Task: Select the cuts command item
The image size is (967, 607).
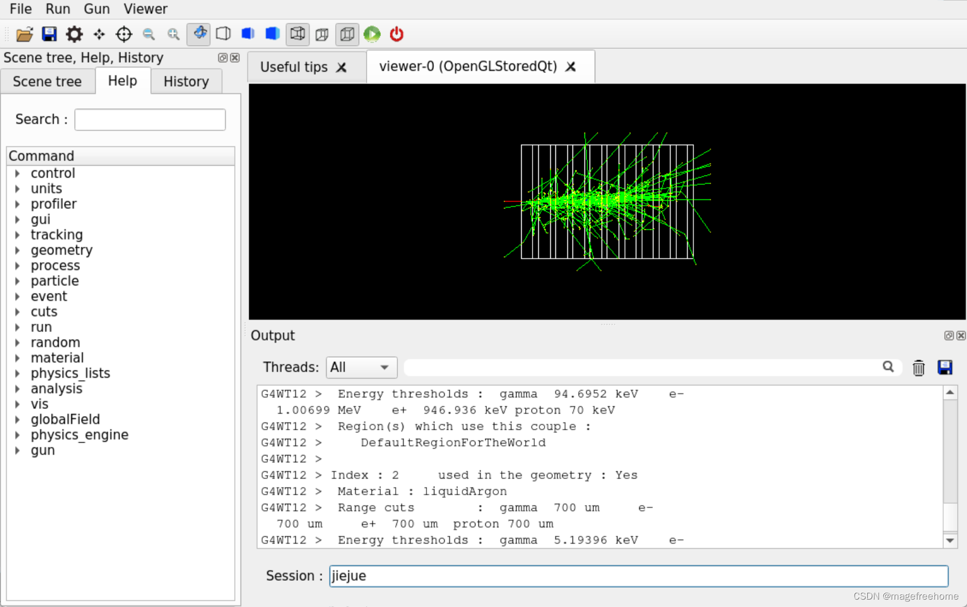Action: pos(44,312)
